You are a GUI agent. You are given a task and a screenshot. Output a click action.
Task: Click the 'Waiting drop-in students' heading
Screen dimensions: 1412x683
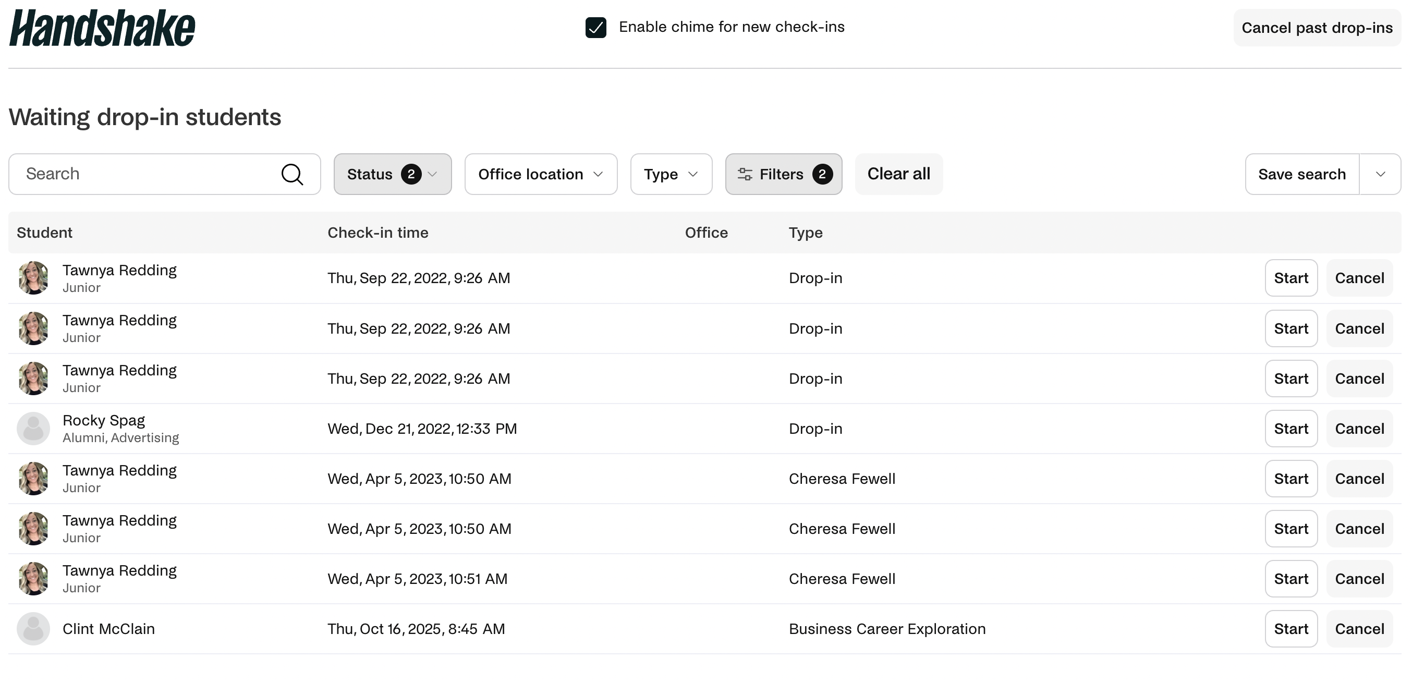(145, 117)
